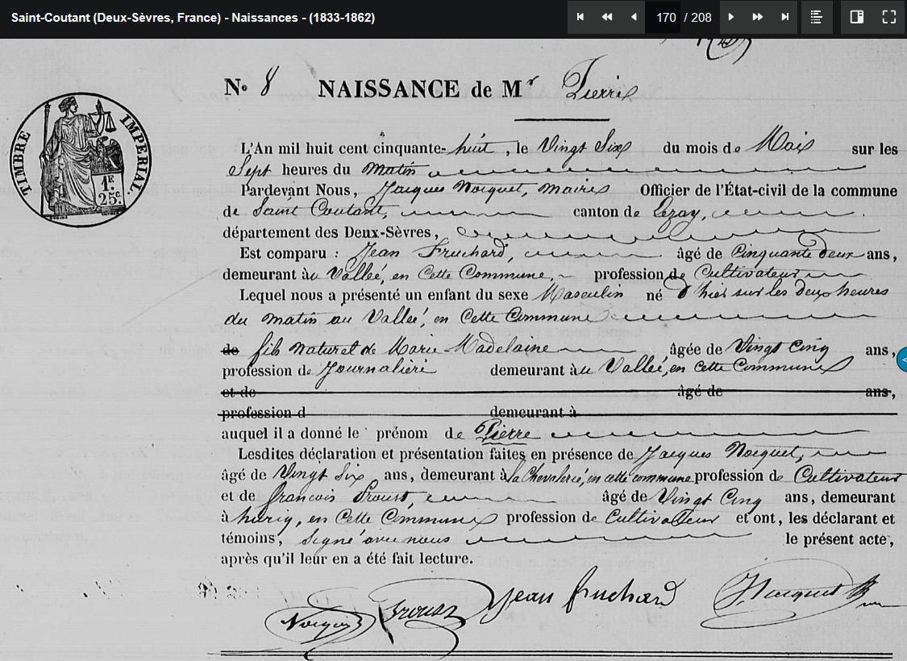Image resolution: width=907 pixels, height=661 pixels.
Task: Skip back several pages with double-left arrows
Action: click(x=607, y=17)
